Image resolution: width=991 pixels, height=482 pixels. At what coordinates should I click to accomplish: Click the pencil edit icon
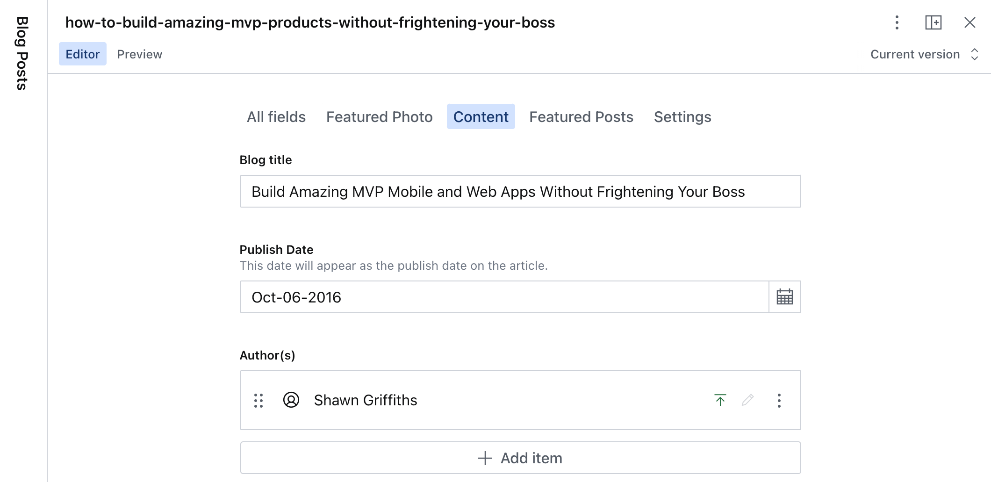[x=747, y=400]
